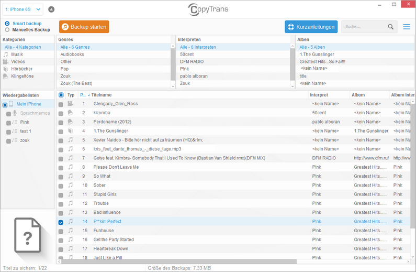Sort by the Titelname column header

pos(199,95)
